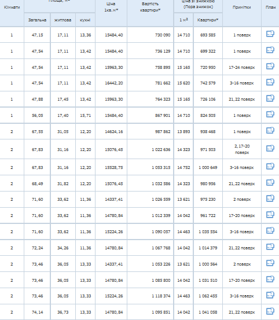
Task: Show plan for the 1 053 315 priced apartment
Action: click(x=270, y=166)
